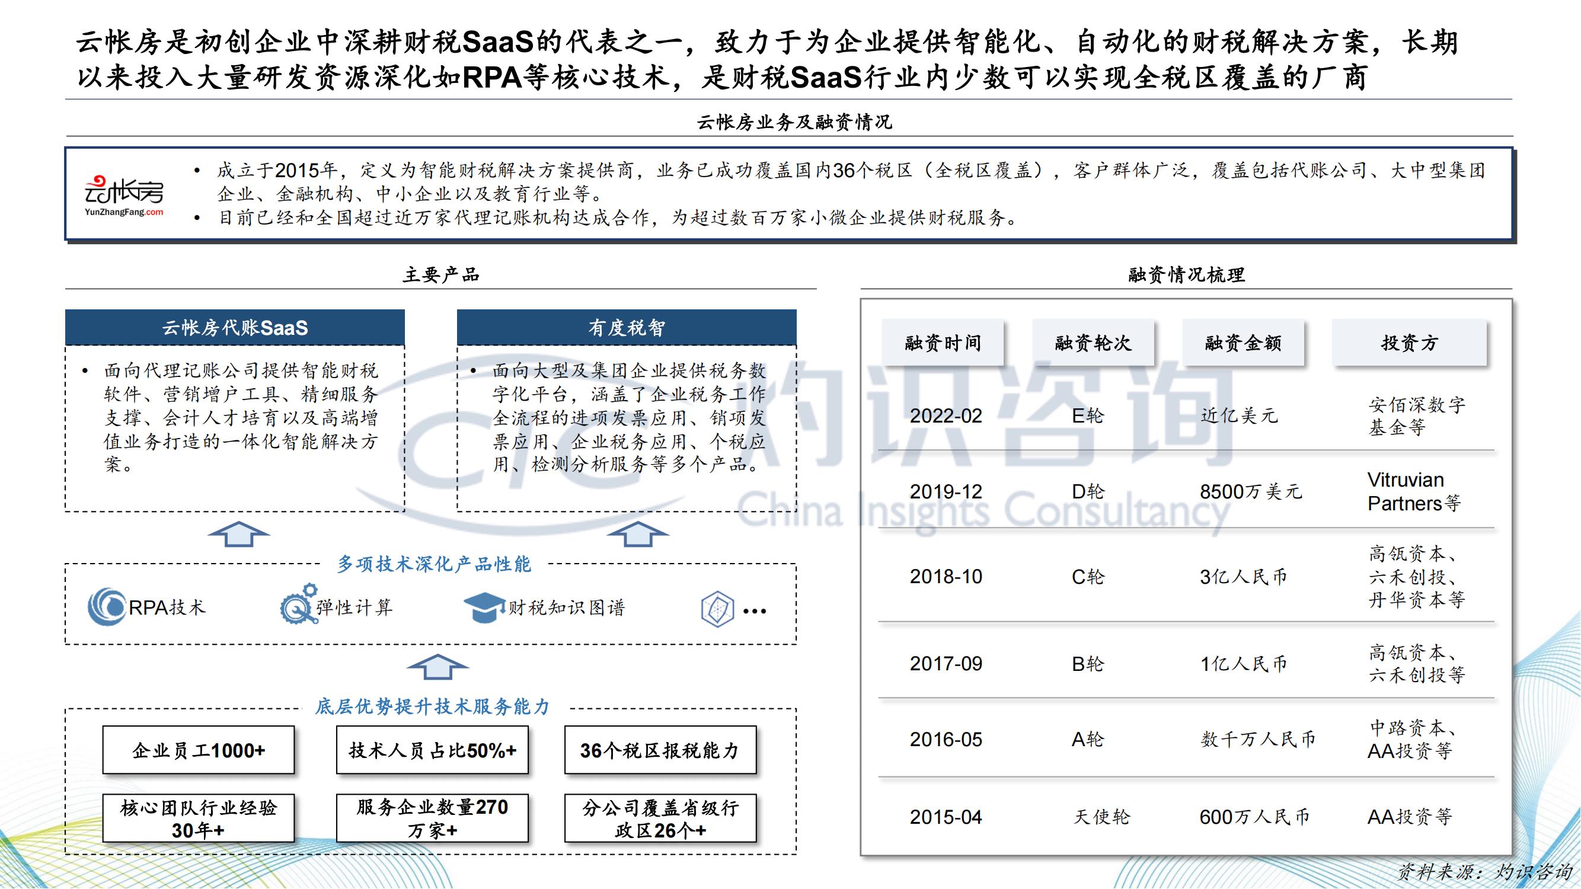Click the C轮 round cell
The height and width of the screenshot is (889, 1581).
click(x=1088, y=577)
